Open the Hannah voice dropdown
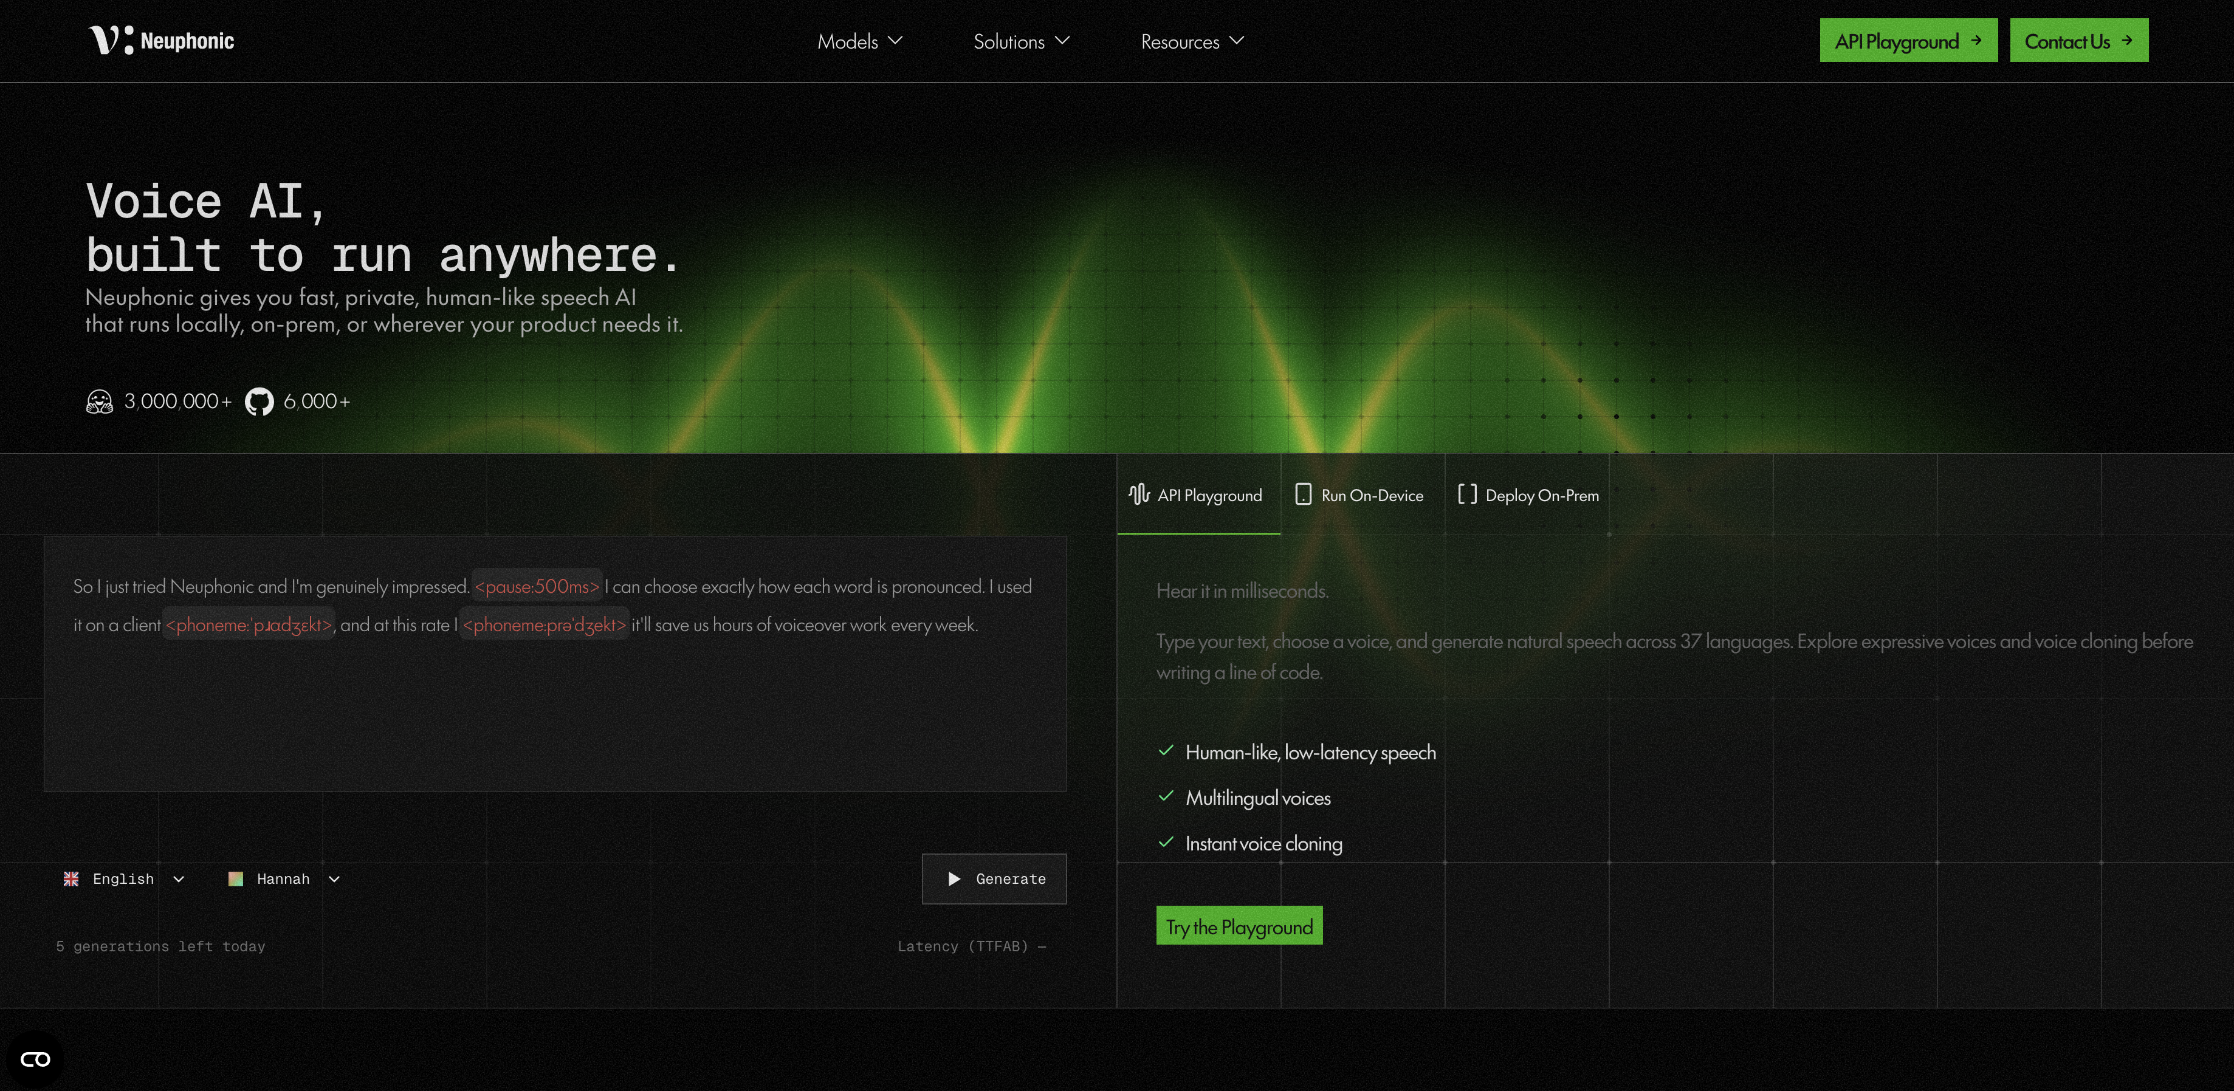2234x1091 pixels. (x=284, y=879)
